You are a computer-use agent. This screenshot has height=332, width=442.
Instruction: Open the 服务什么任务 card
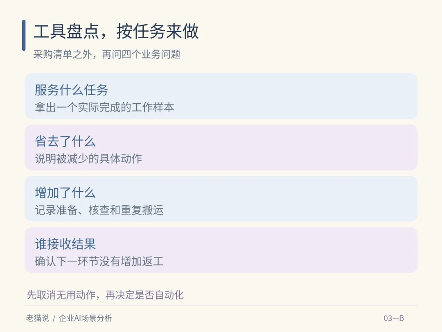(x=221, y=96)
